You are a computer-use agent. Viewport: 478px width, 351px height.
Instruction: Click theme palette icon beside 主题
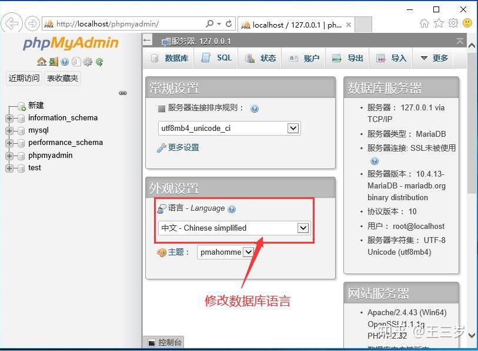(x=161, y=252)
